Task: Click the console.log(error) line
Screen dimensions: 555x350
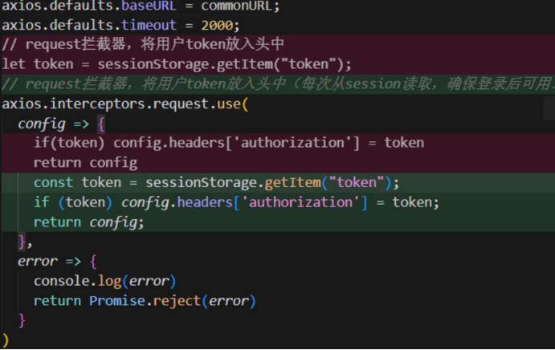Action: [x=104, y=281]
